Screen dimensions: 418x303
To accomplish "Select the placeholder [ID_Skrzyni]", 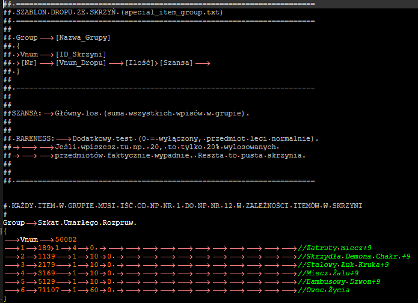I will pos(81,54).
